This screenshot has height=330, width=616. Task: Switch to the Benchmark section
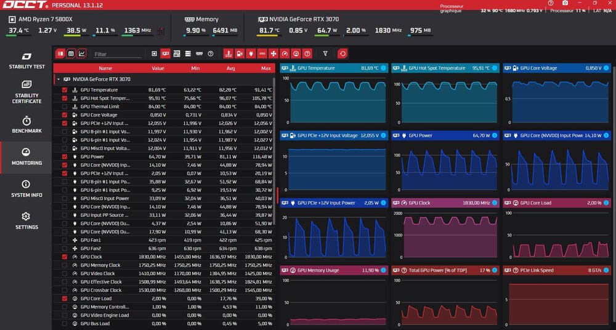(26, 124)
